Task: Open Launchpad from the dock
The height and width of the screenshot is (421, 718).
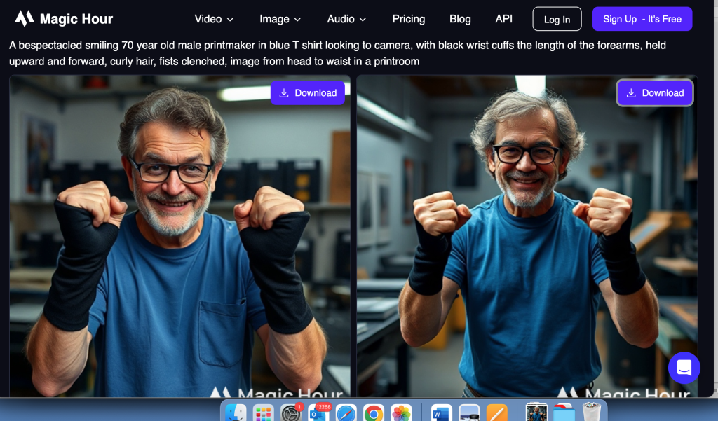Action: pyautogui.click(x=264, y=413)
